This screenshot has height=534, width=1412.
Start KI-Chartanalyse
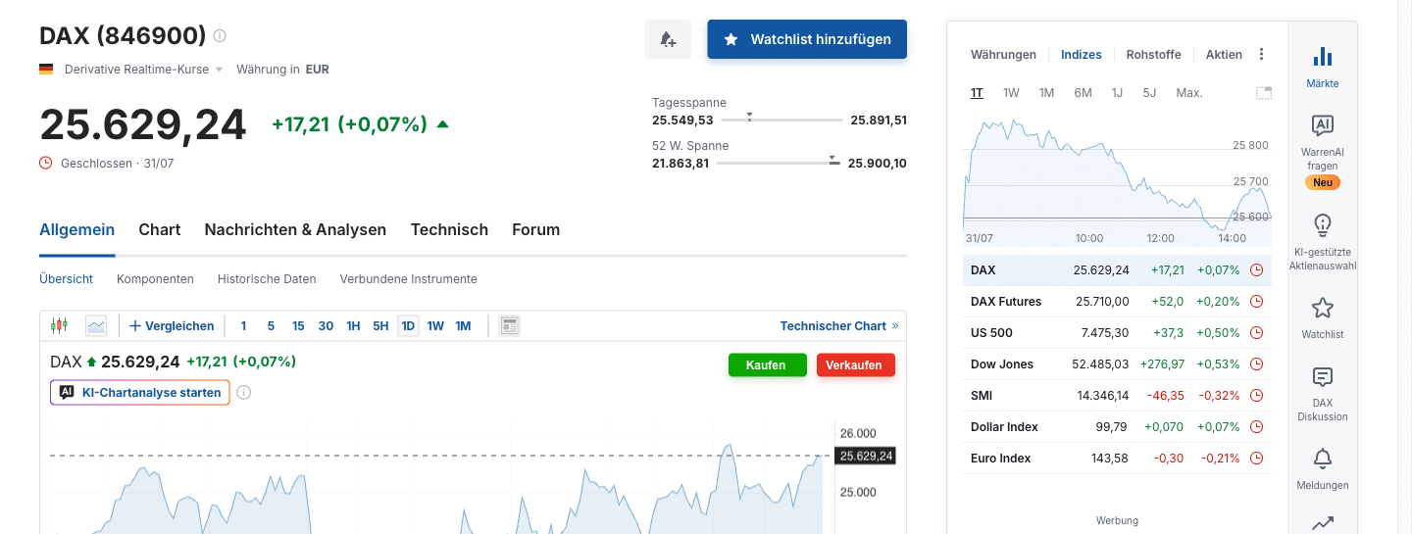(x=140, y=392)
